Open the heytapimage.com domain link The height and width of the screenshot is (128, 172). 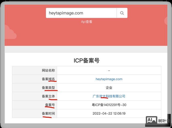point(109,79)
